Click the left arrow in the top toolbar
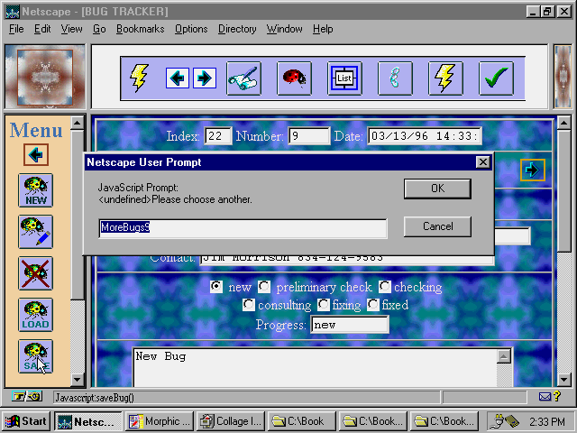Screen dimensions: 577x433 pyautogui.click(x=178, y=78)
